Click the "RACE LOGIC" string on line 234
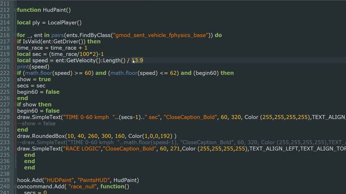The height and width of the screenshot is (194, 346). point(82,149)
